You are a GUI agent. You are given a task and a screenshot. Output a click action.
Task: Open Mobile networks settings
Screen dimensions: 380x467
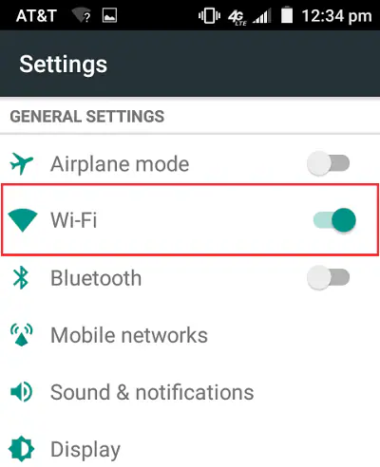tap(190, 335)
